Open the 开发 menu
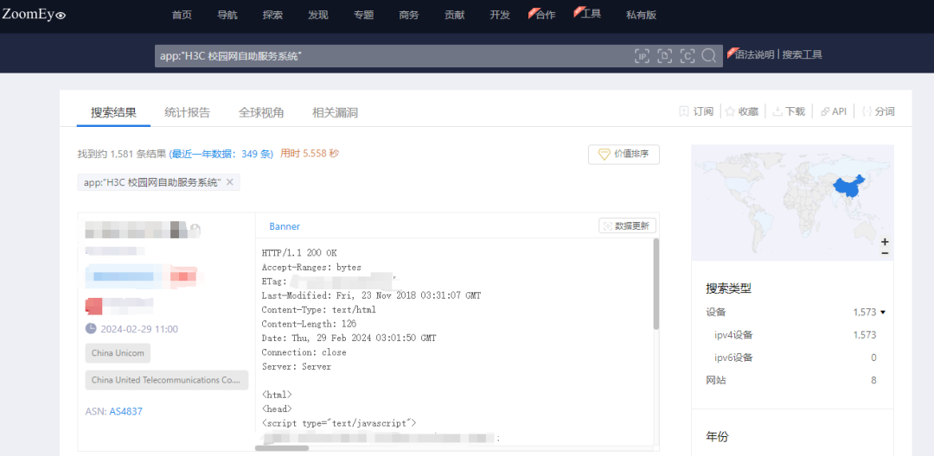This screenshot has height=456, width=934. [500, 16]
